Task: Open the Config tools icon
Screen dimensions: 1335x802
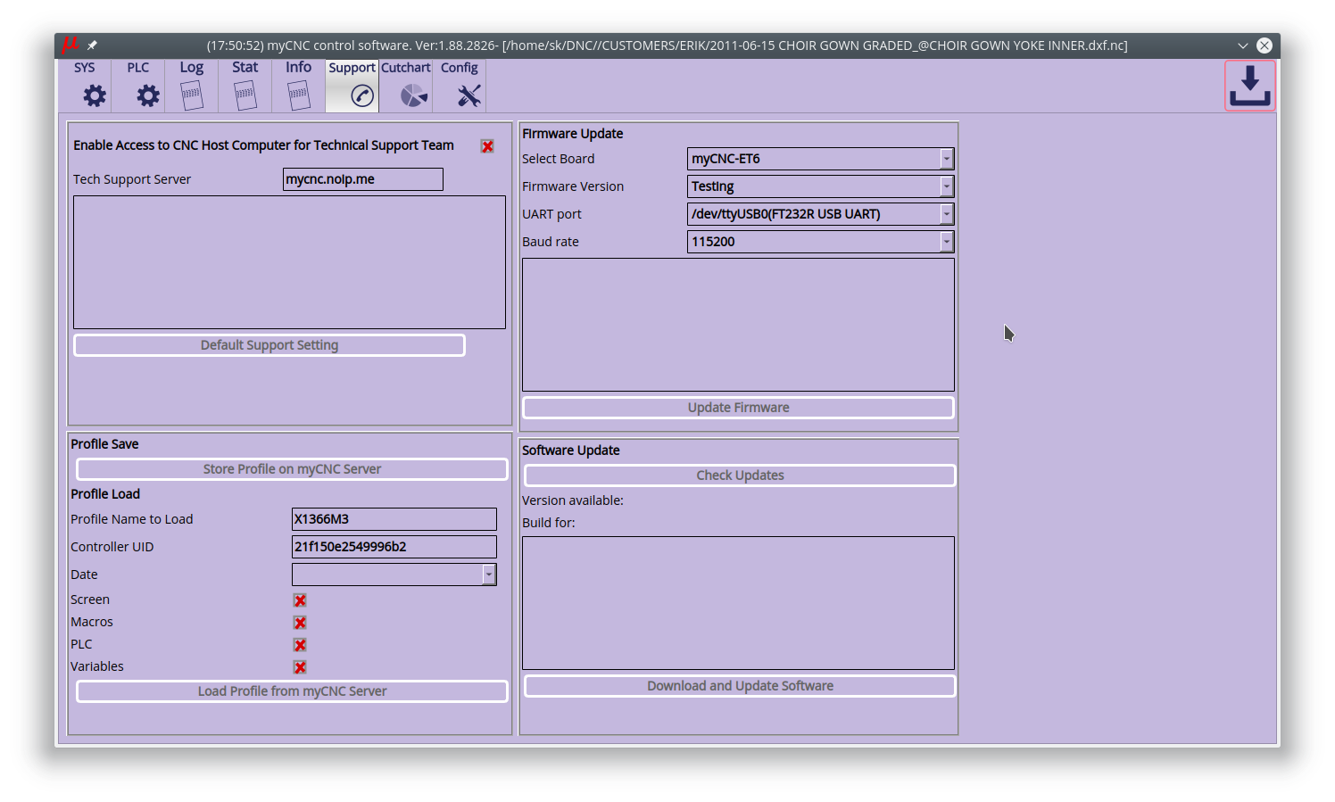Action: (468, 95)
